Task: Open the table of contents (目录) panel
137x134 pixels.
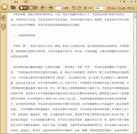Action: point(3,27)
